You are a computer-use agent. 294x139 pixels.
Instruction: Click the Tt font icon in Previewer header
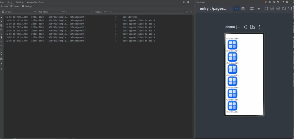click(x=270, y=2)
